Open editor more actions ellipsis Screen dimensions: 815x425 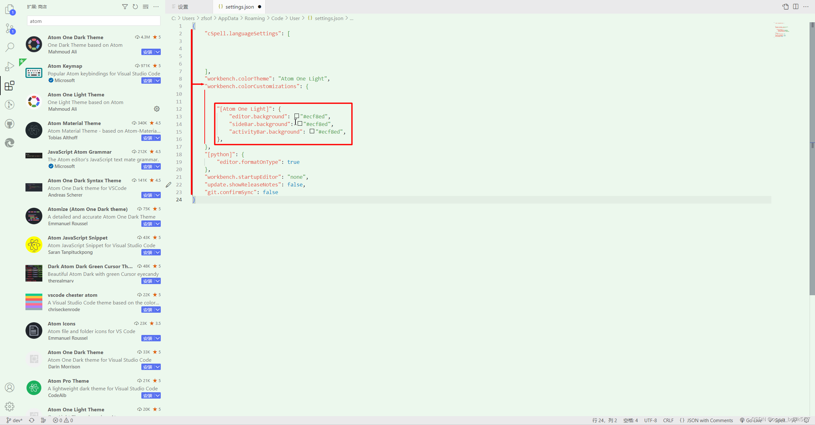806,7
